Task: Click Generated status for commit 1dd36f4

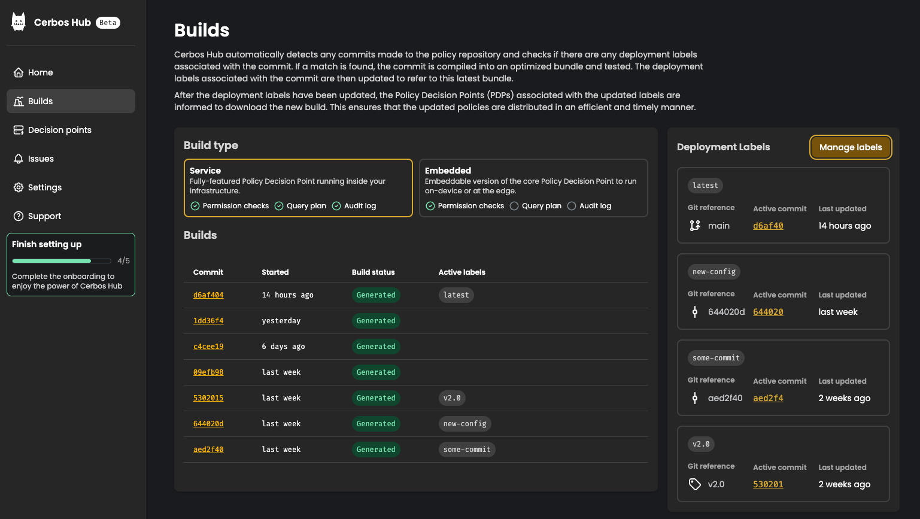Action: click(x=376, y=321)
